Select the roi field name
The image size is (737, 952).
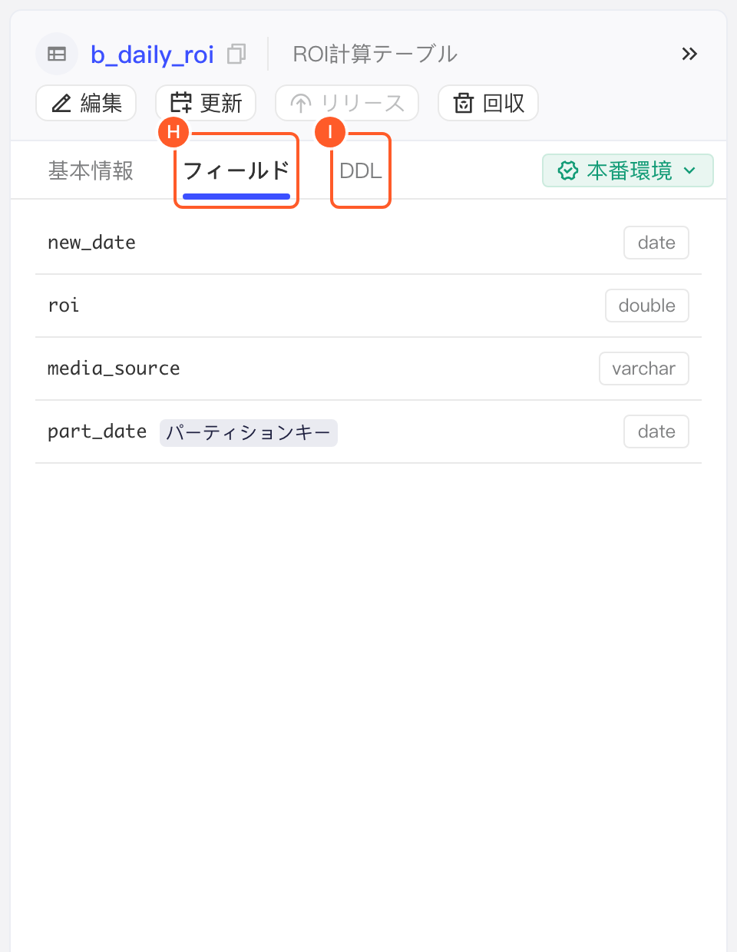pyautogui.click(x=63, y=306)
